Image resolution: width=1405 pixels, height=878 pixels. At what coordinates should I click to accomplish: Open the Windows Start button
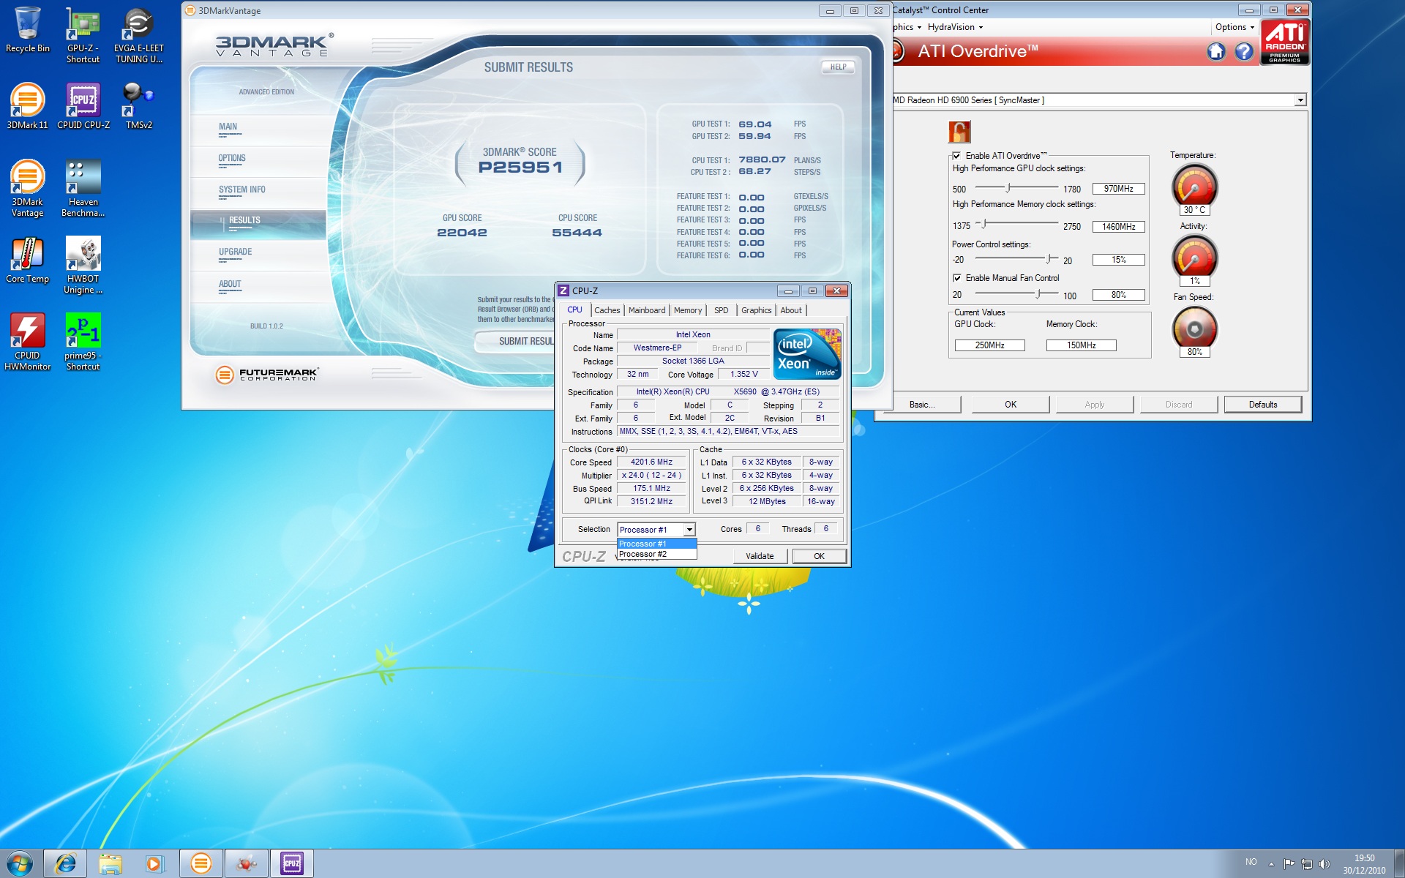20,863
